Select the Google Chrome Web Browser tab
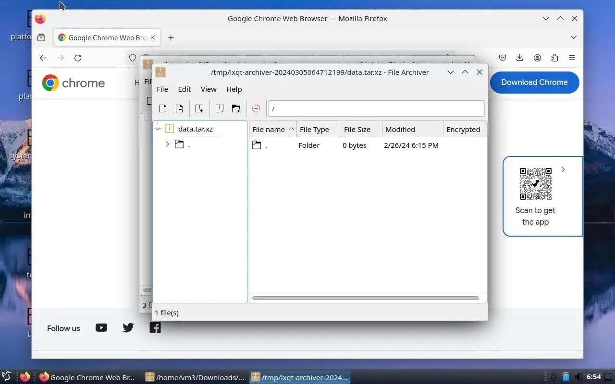The height and width of the screenshot is (384, 615). [x=107, y=37]
